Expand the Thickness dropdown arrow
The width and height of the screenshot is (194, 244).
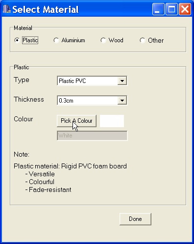122,101
